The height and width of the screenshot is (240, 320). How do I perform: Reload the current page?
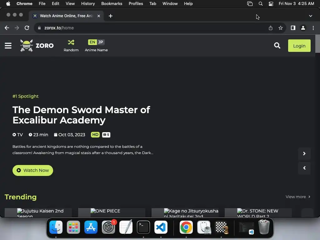pyautogui.click(x=27, y=28)
